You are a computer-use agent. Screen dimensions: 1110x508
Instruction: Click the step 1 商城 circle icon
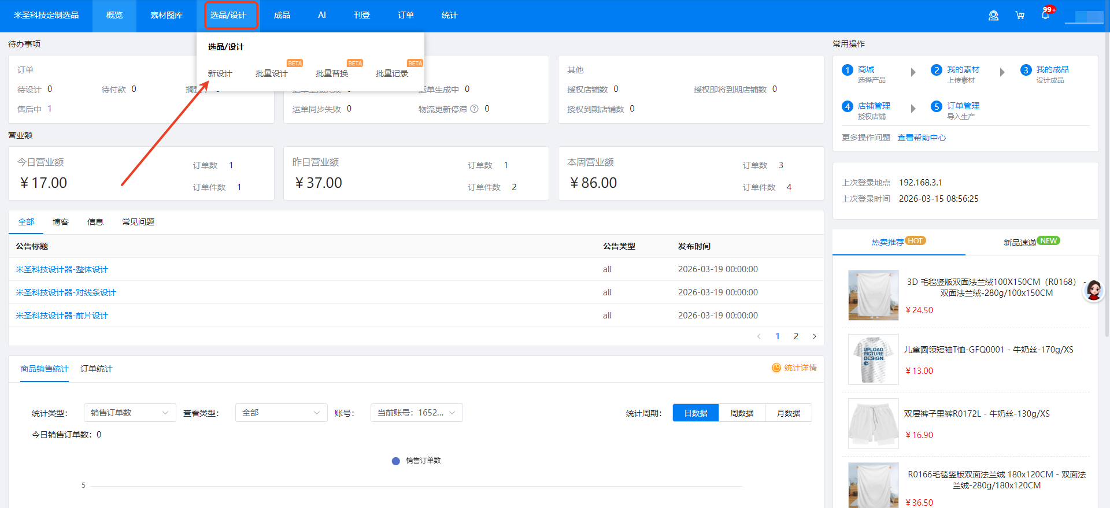848,71
